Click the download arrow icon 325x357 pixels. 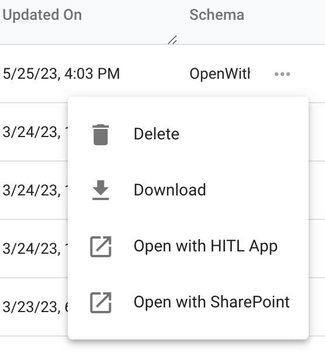point(101,190)
